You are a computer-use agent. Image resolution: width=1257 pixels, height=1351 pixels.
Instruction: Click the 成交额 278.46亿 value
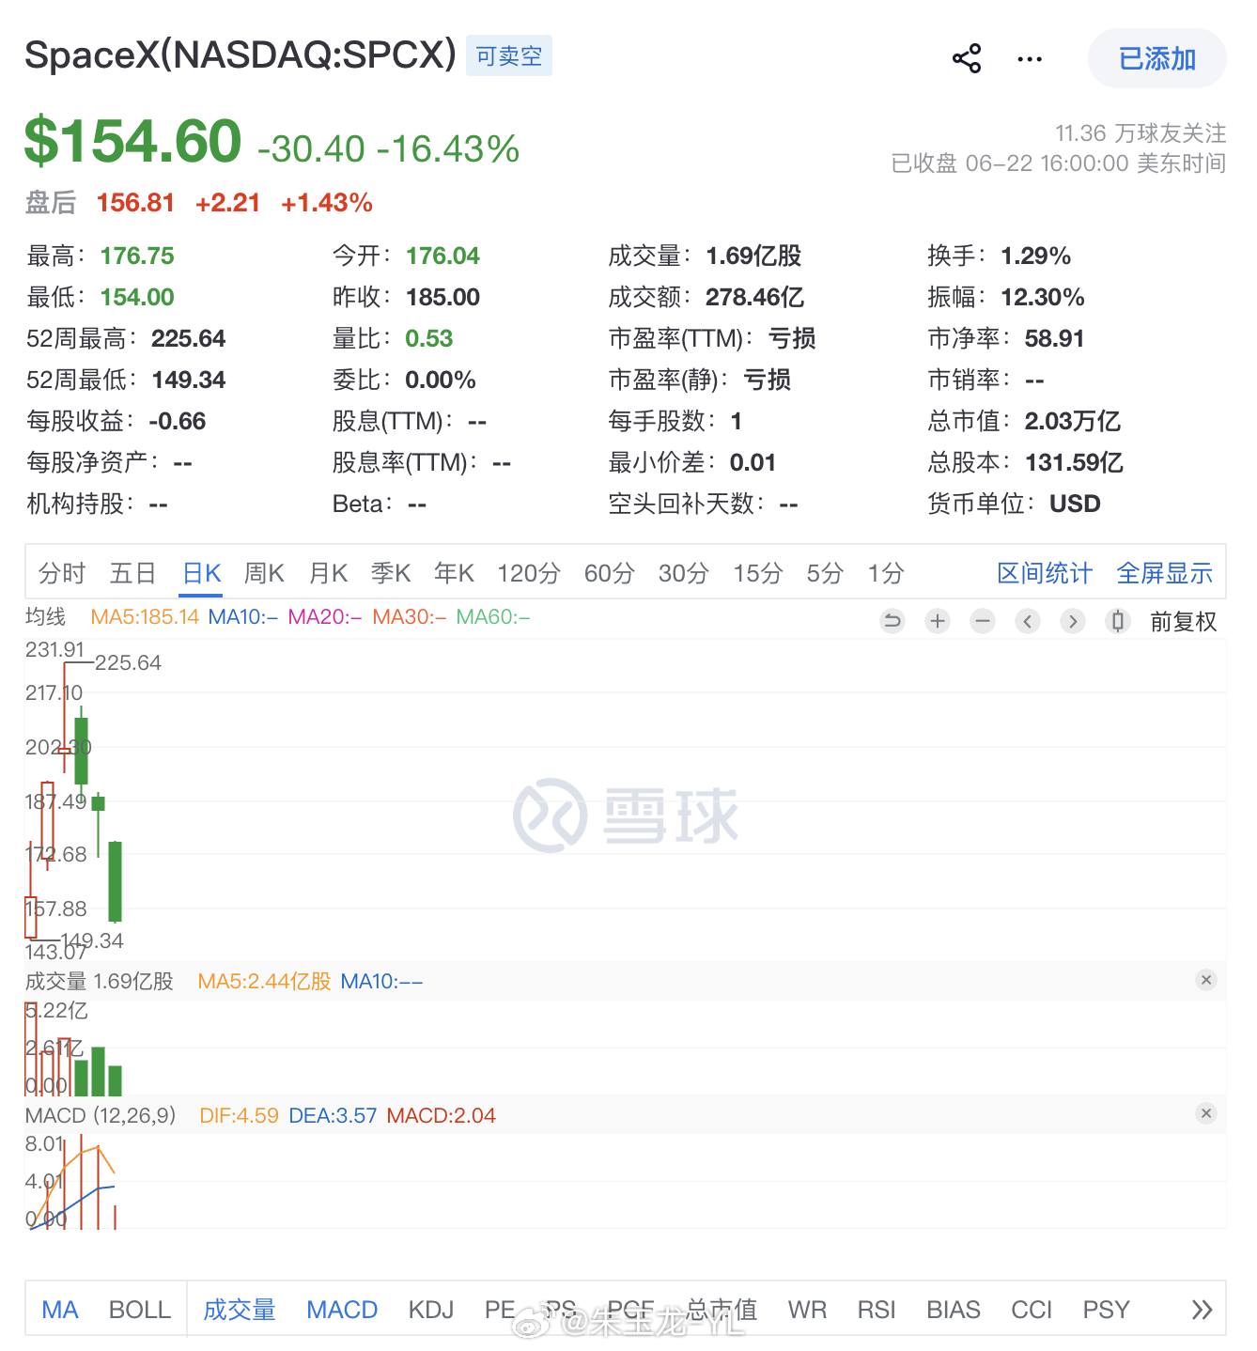(x=754, y=297)
